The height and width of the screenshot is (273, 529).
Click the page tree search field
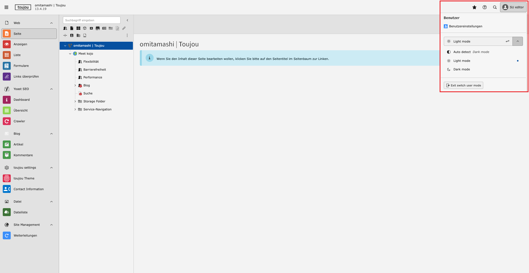pos(92,20)
